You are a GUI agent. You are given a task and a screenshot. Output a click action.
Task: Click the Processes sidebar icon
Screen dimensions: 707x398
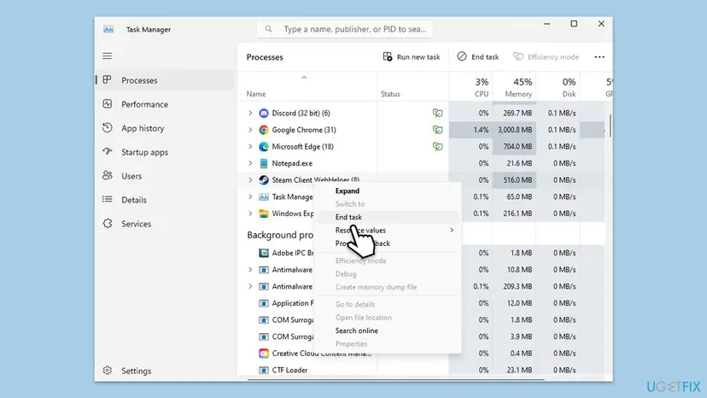pyautogui.click(x=107, y=80)
